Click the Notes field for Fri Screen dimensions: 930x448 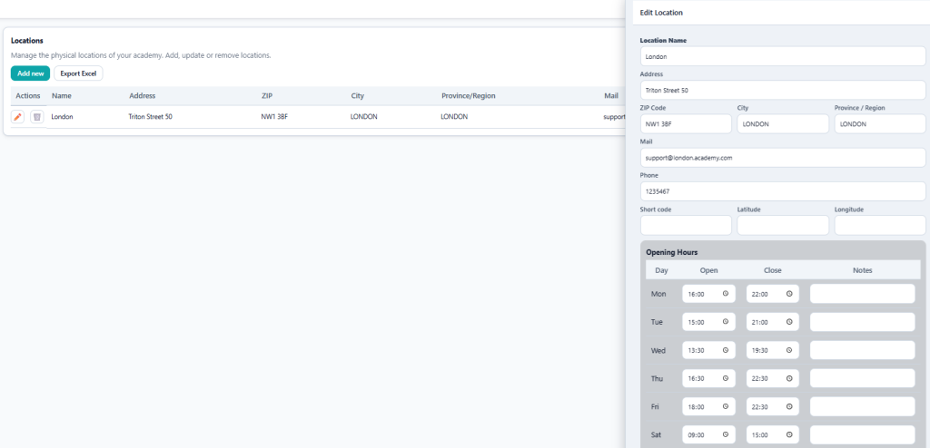(x=863, y=406)
